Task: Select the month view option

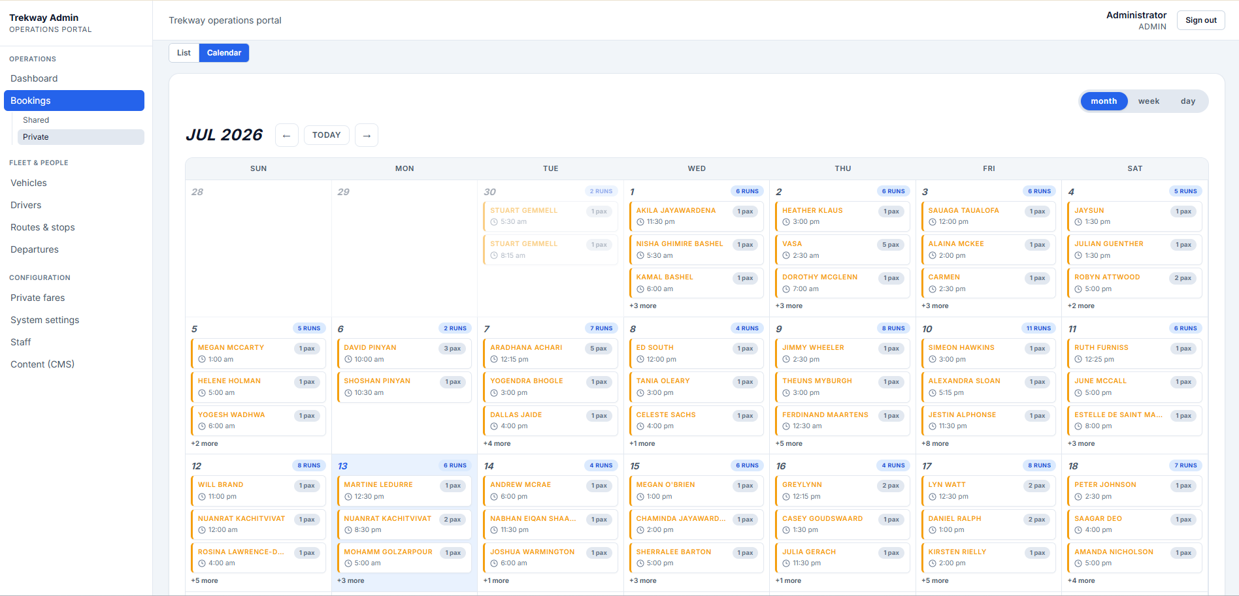Action: click(1104, 101)
